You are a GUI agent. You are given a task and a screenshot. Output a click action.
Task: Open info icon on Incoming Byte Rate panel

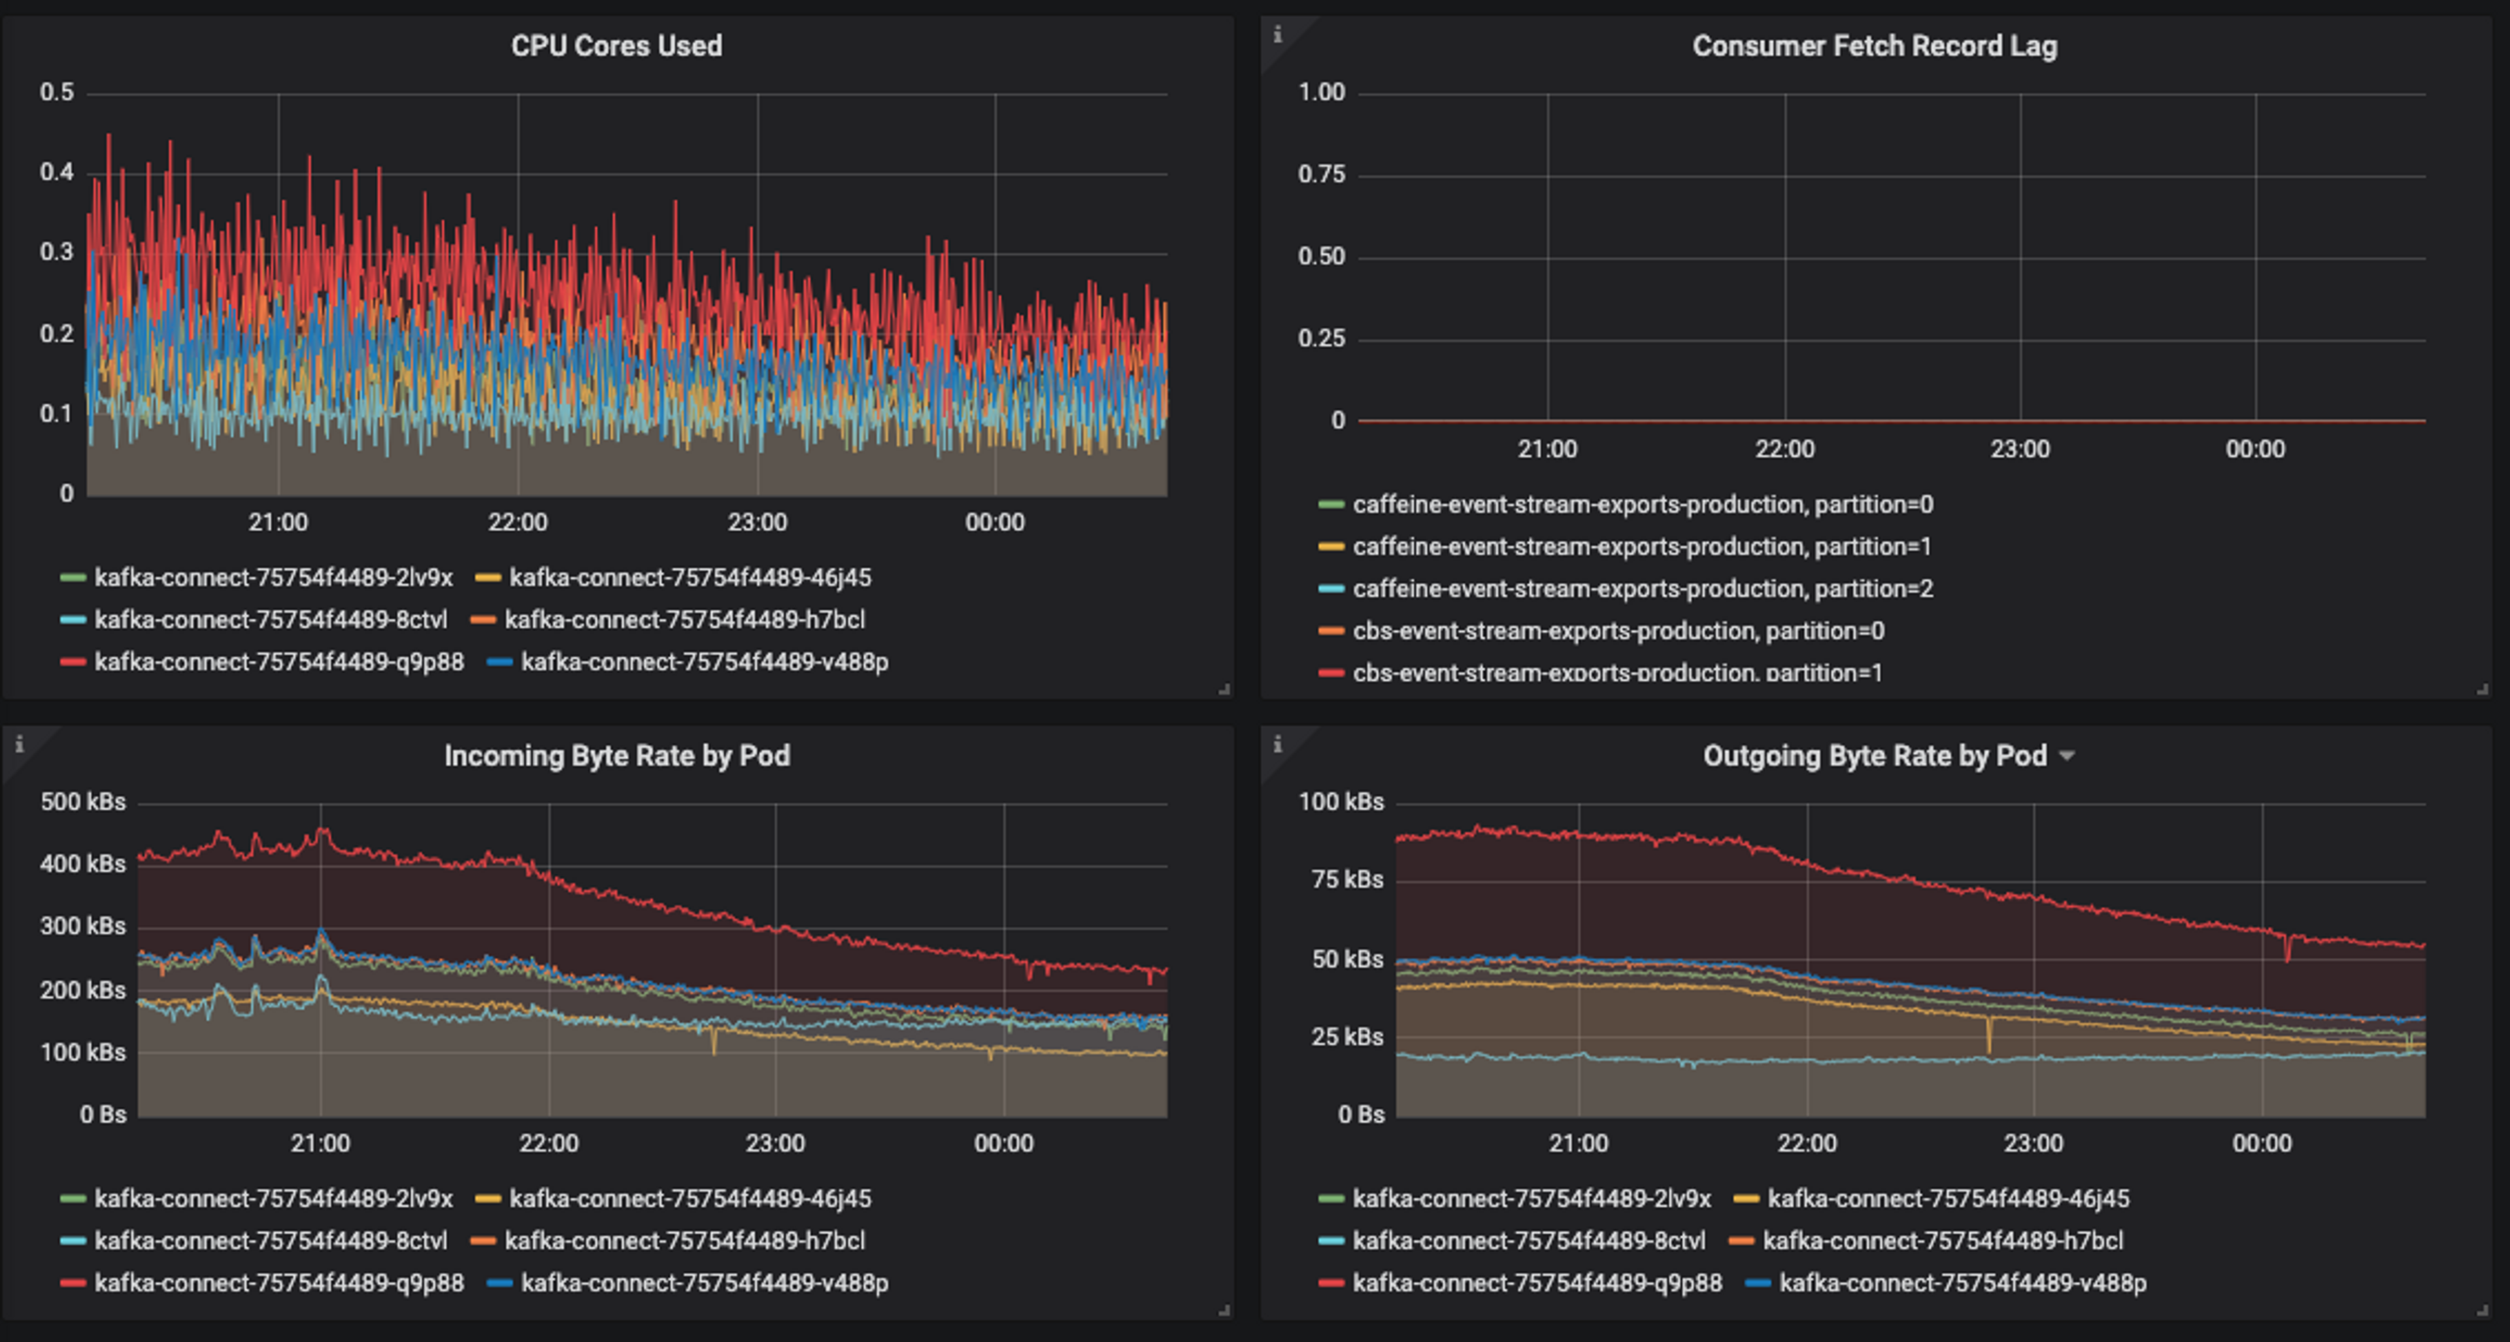click(x=18, y=745)
